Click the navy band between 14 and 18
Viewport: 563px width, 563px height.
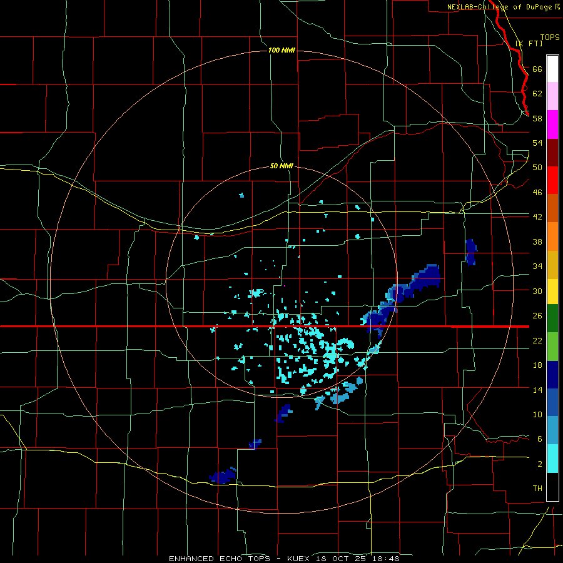[x=552, y=375]
